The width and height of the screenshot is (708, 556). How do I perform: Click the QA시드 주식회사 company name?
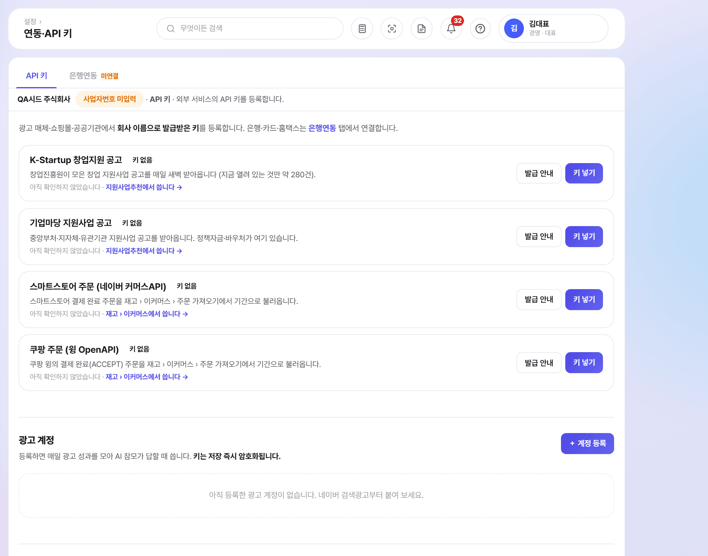44,99
